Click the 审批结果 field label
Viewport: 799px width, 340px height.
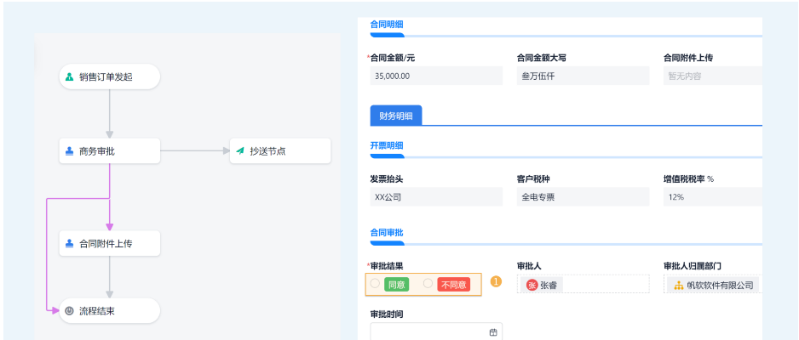coord(388,266)
